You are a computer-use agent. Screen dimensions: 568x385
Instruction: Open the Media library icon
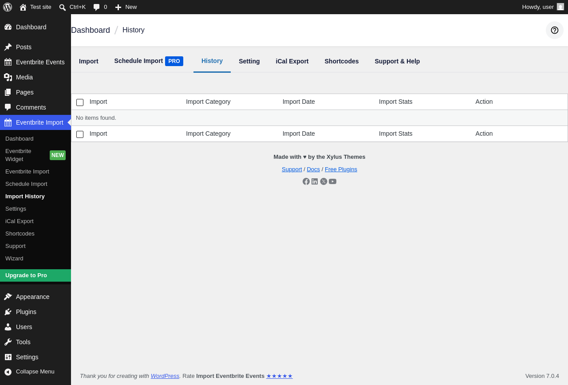tap(8, 77)
